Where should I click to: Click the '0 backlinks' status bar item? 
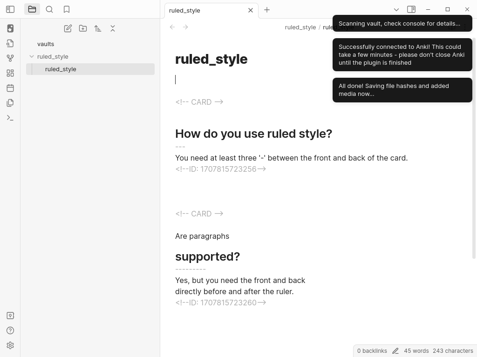click(372, 351)
